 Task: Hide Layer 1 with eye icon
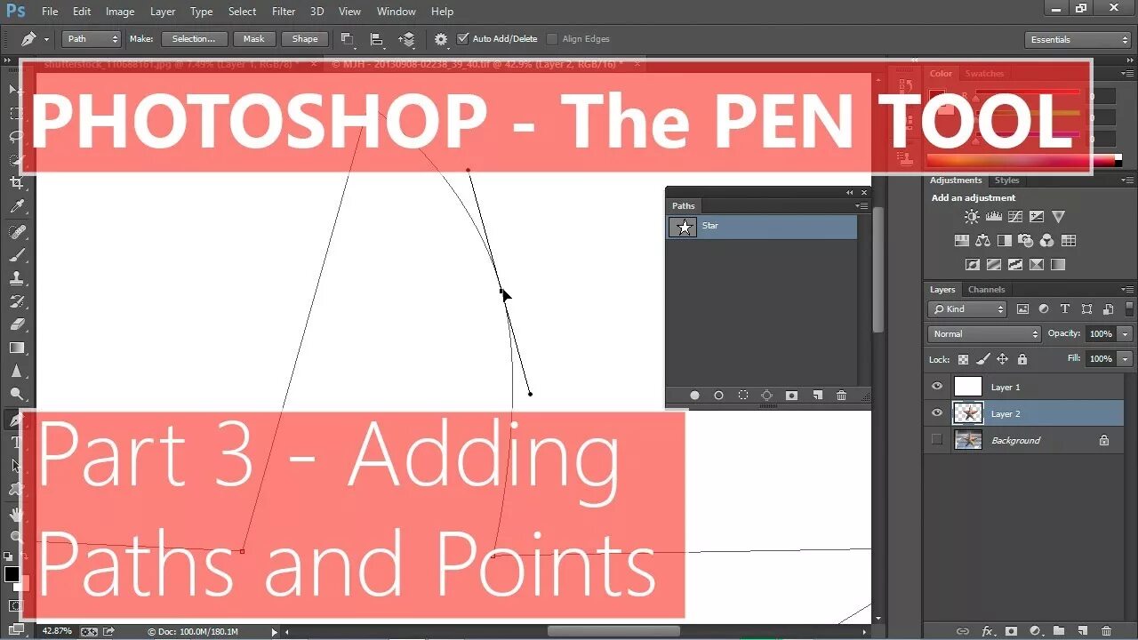click(x=936, y=387)
